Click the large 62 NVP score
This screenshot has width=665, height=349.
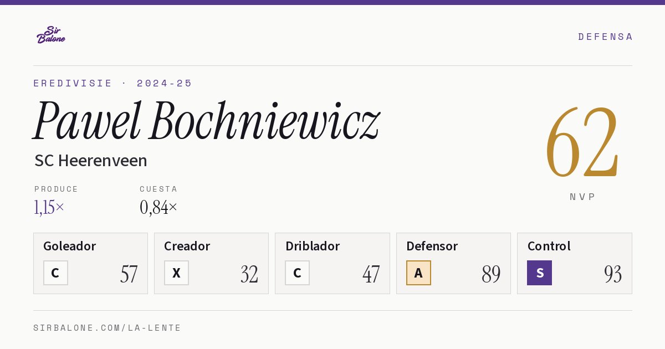click(x=582, y=142)
